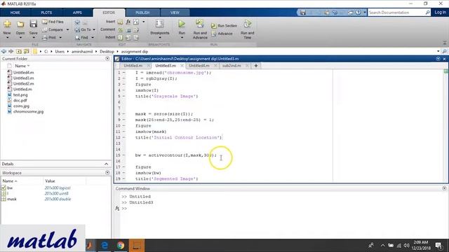Expand the Print dropdown arrow

[x=60, y=37]
